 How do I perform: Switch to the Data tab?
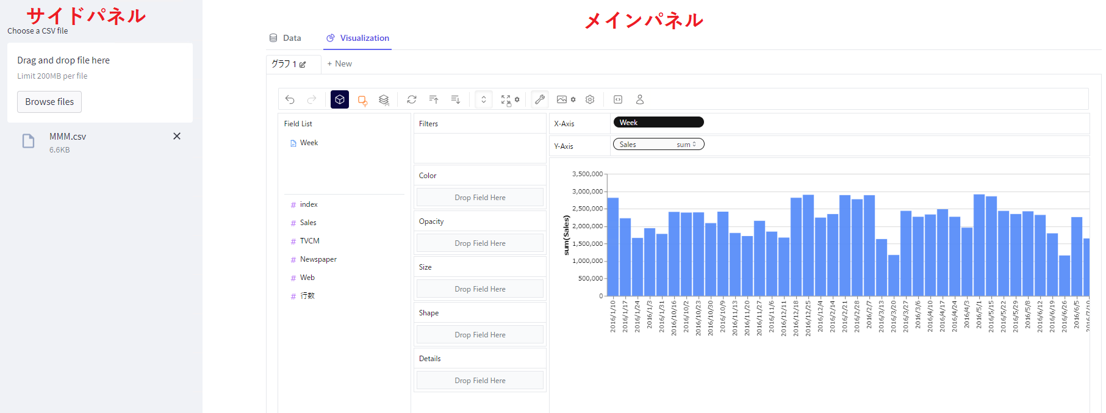point(285,38)
